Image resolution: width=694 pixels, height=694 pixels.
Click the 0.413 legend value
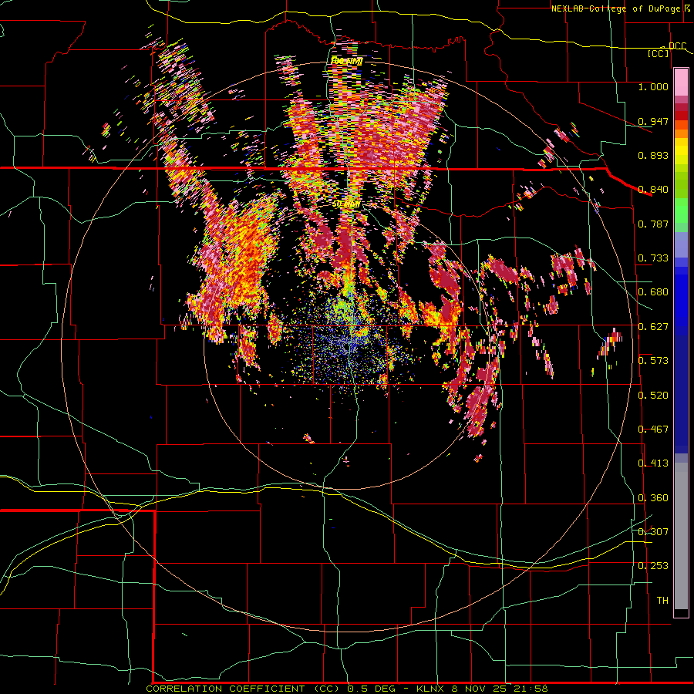[653, 463]
